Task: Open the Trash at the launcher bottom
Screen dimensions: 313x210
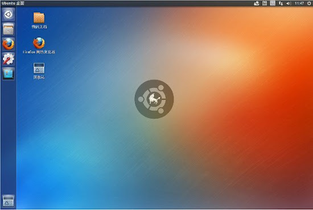Action: (x=8, y=201)
